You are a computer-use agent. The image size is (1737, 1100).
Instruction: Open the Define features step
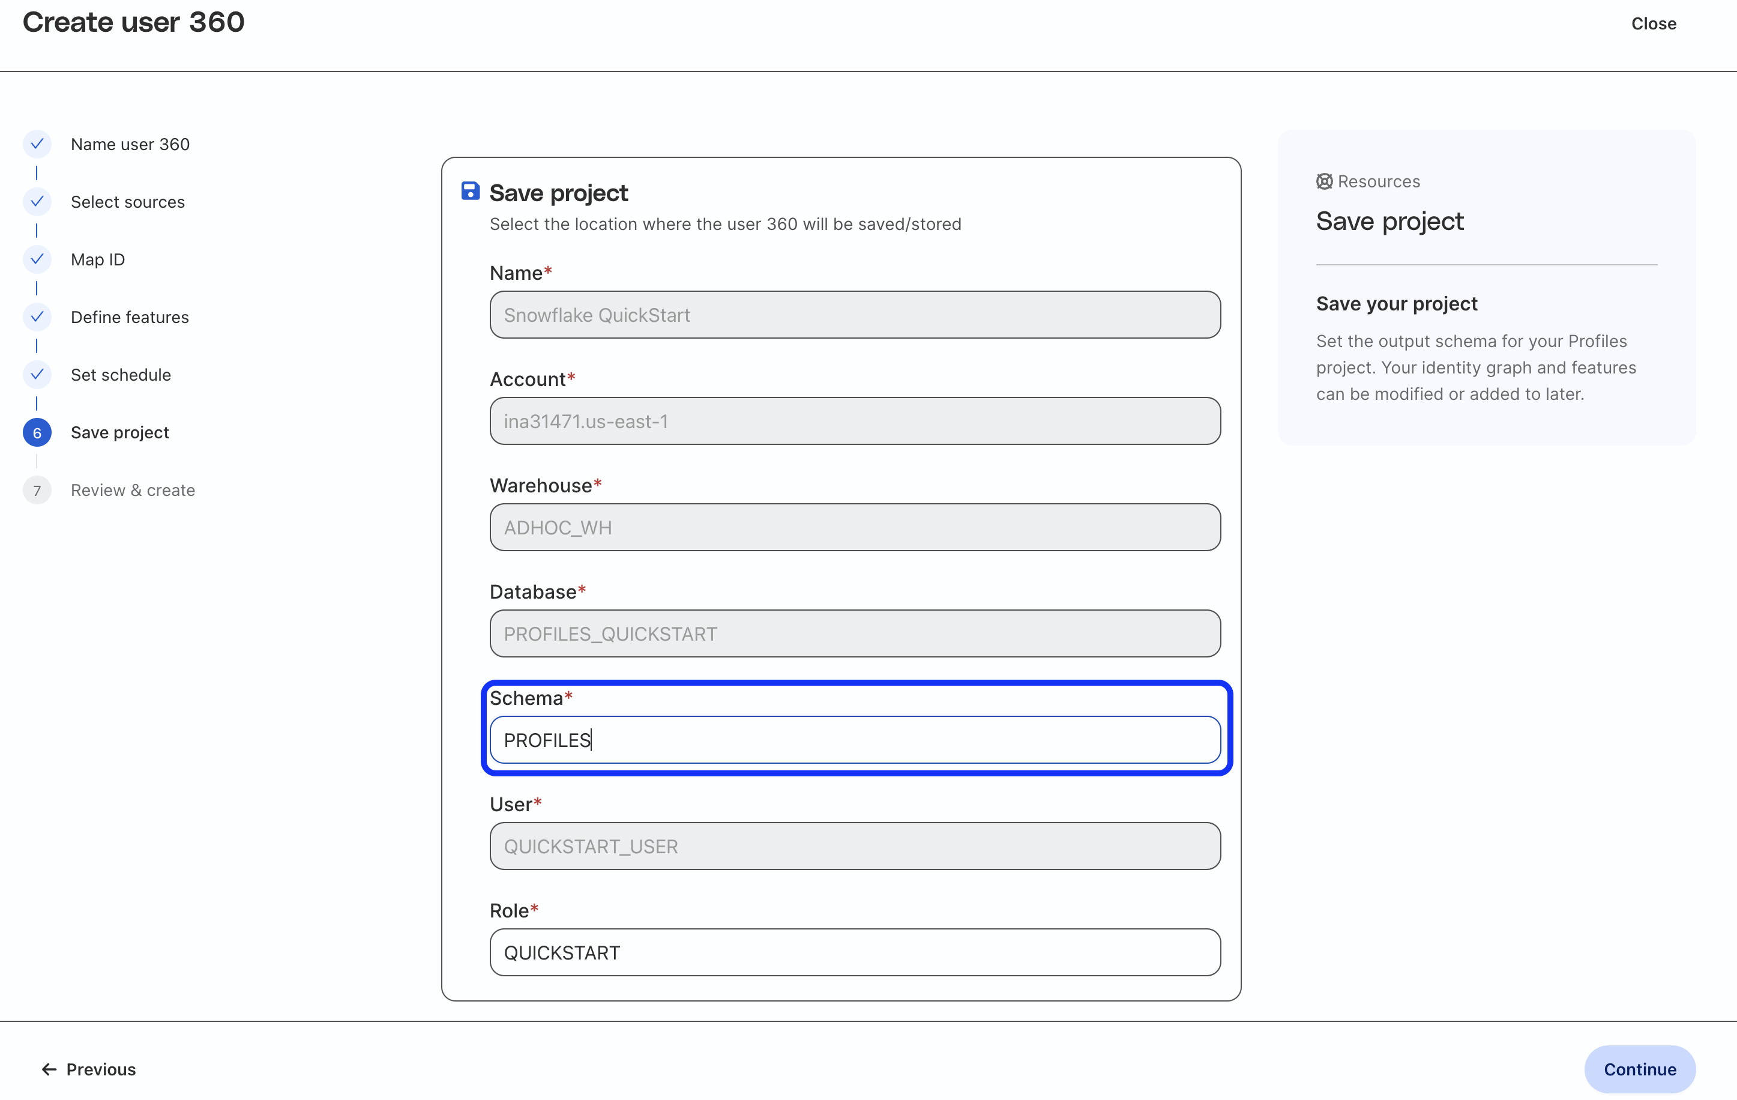pos(130,318)
